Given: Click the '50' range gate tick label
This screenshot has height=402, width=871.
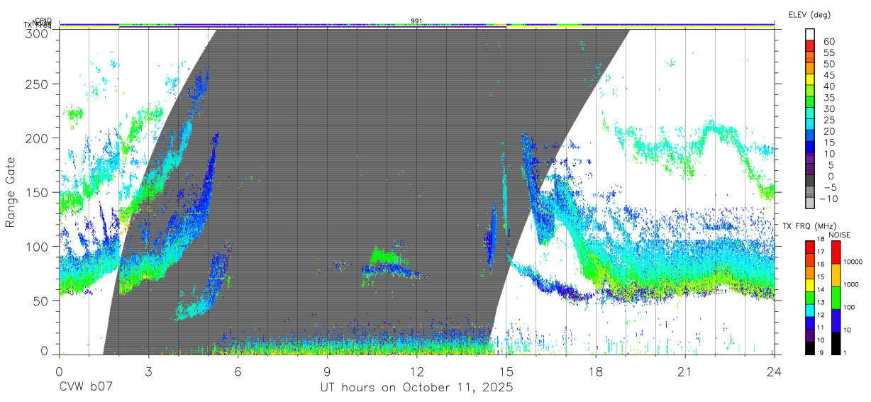Looking at the screenshot, I should click(x=40, y=301).
